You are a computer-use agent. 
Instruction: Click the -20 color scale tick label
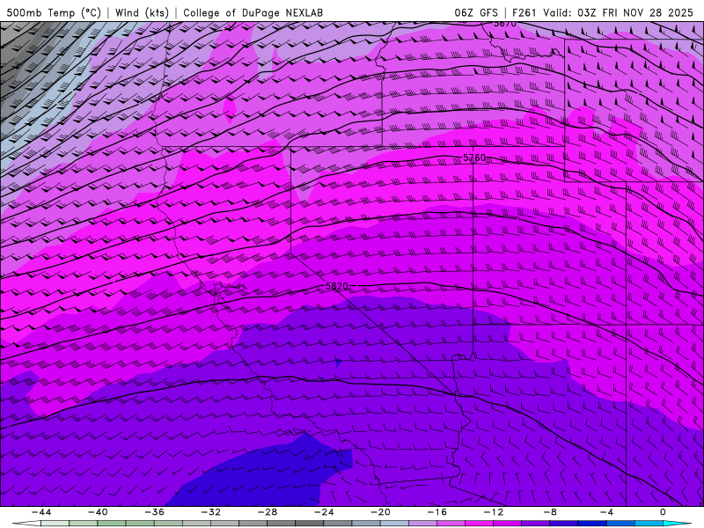click(x=381, y=512)
